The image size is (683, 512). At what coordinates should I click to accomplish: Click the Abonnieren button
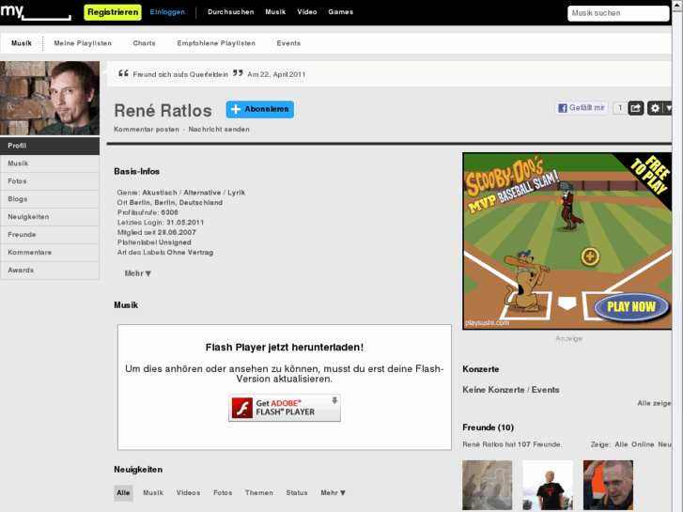(x=260, y=109)
